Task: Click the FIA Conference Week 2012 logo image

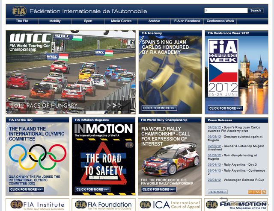Action: [223, 68]
